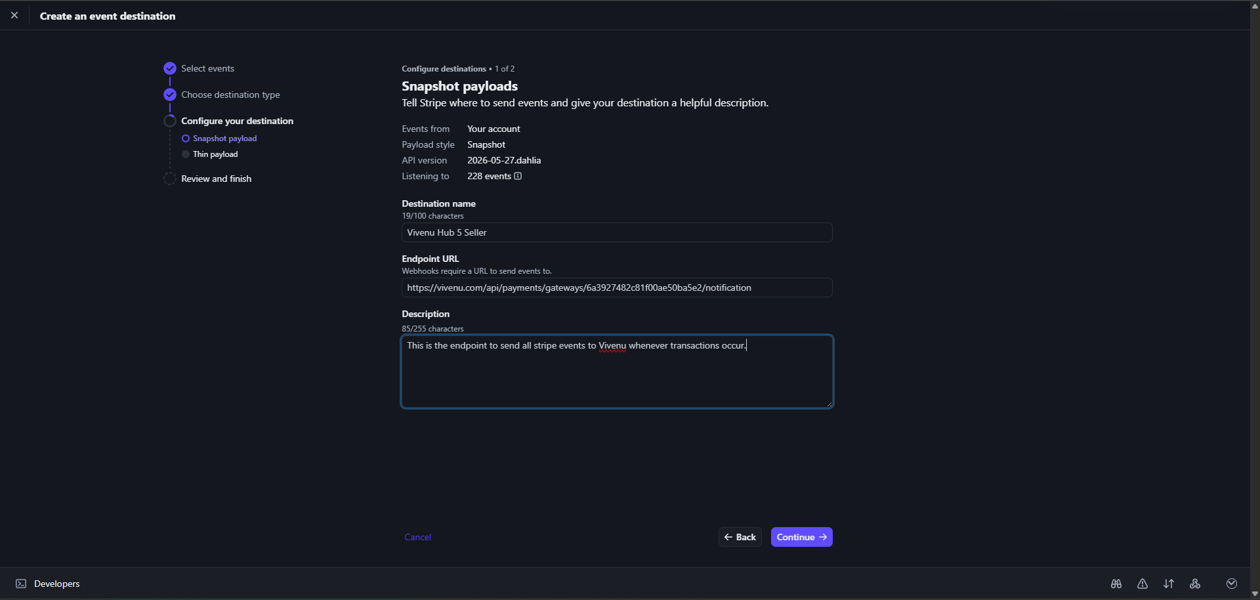Viewport: 1260px width, 600px height.
Task: Click the 85/255 characters counter
Action: [432, 329]
